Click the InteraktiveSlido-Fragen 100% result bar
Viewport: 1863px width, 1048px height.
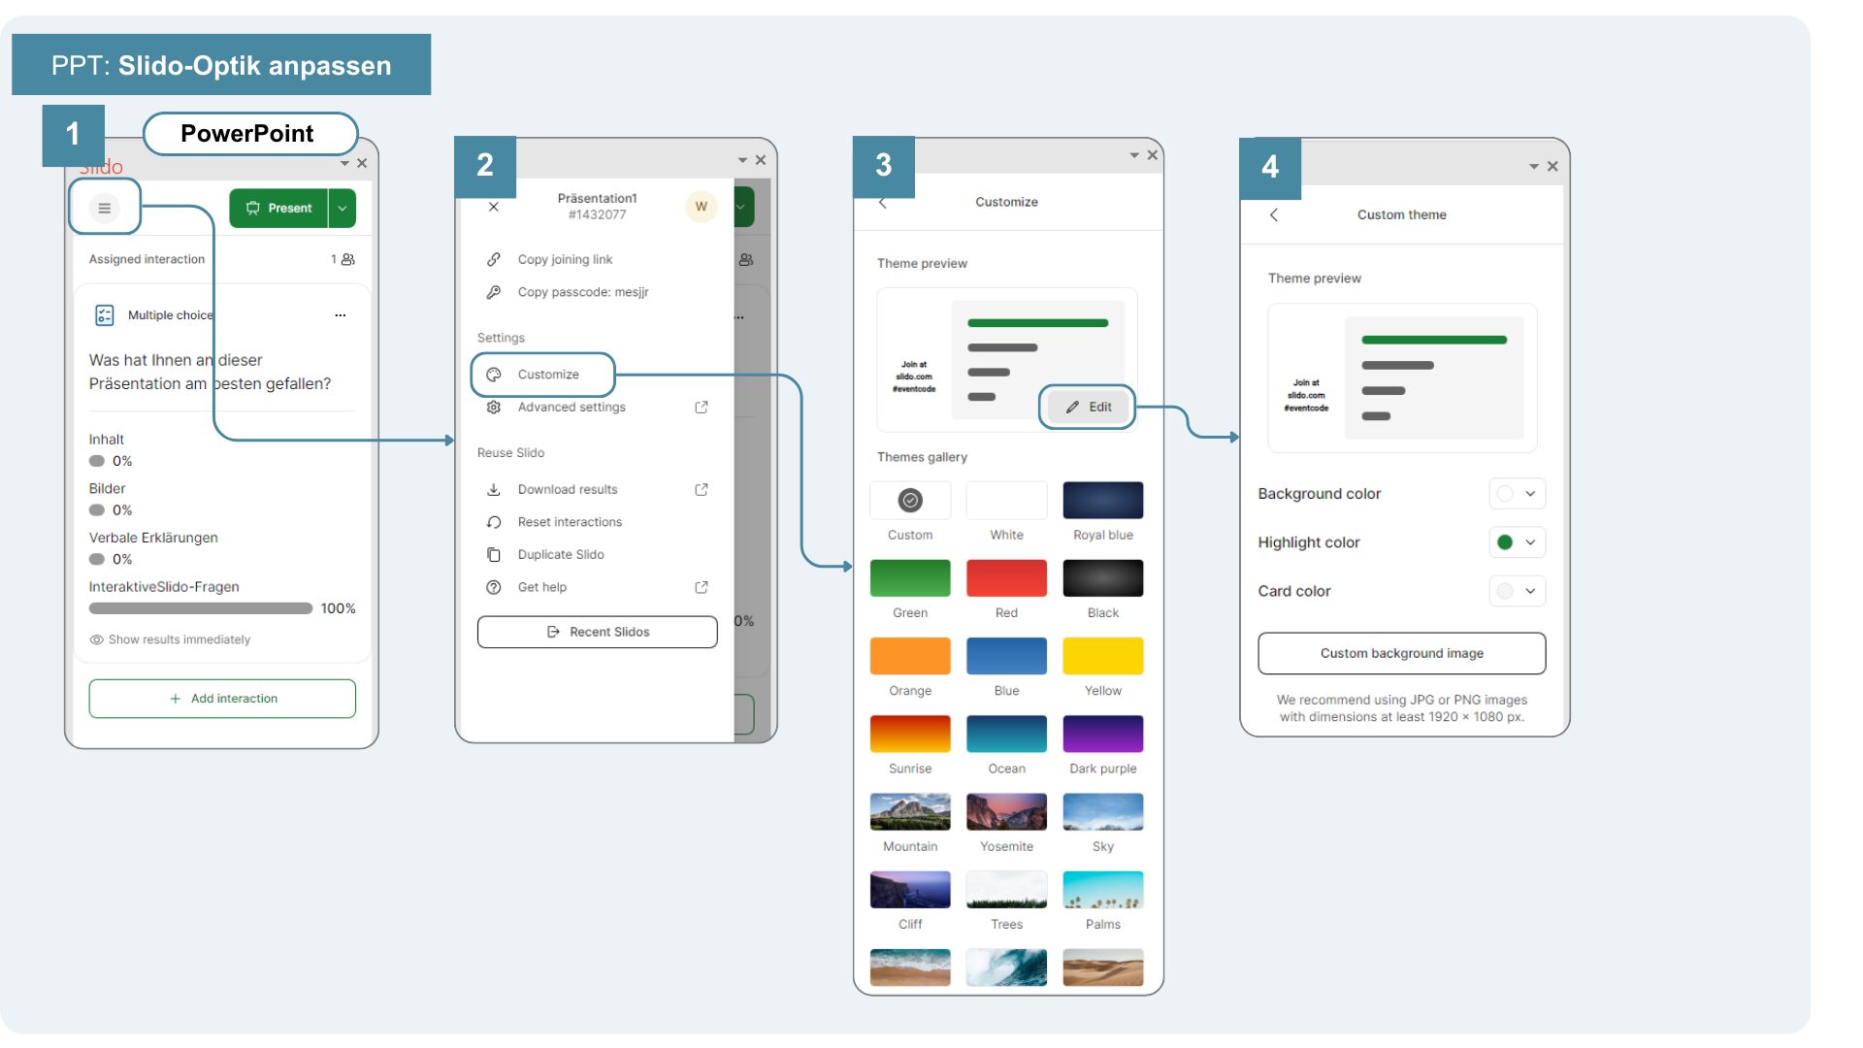[x=201, y=608]
